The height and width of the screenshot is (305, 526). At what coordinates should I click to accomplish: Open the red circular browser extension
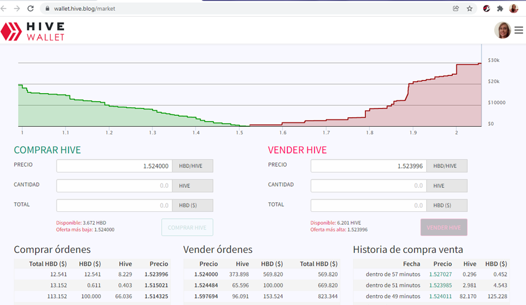click(x=487, y=9)
